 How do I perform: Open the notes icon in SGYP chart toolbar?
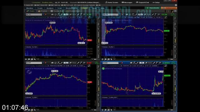point(84,63)
